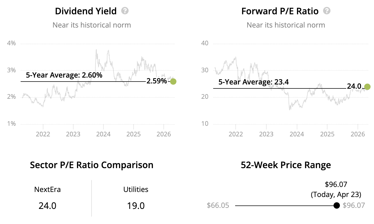
Task: Click the Today, Apr 23 date label
Action: [336, 195]
